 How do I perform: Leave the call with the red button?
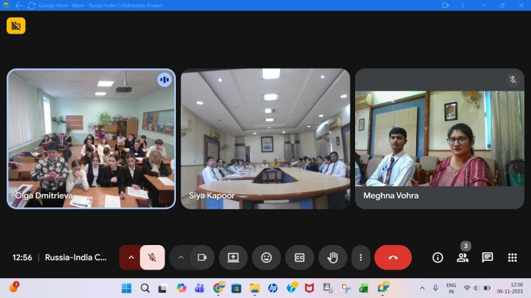(x=393, y=258)
